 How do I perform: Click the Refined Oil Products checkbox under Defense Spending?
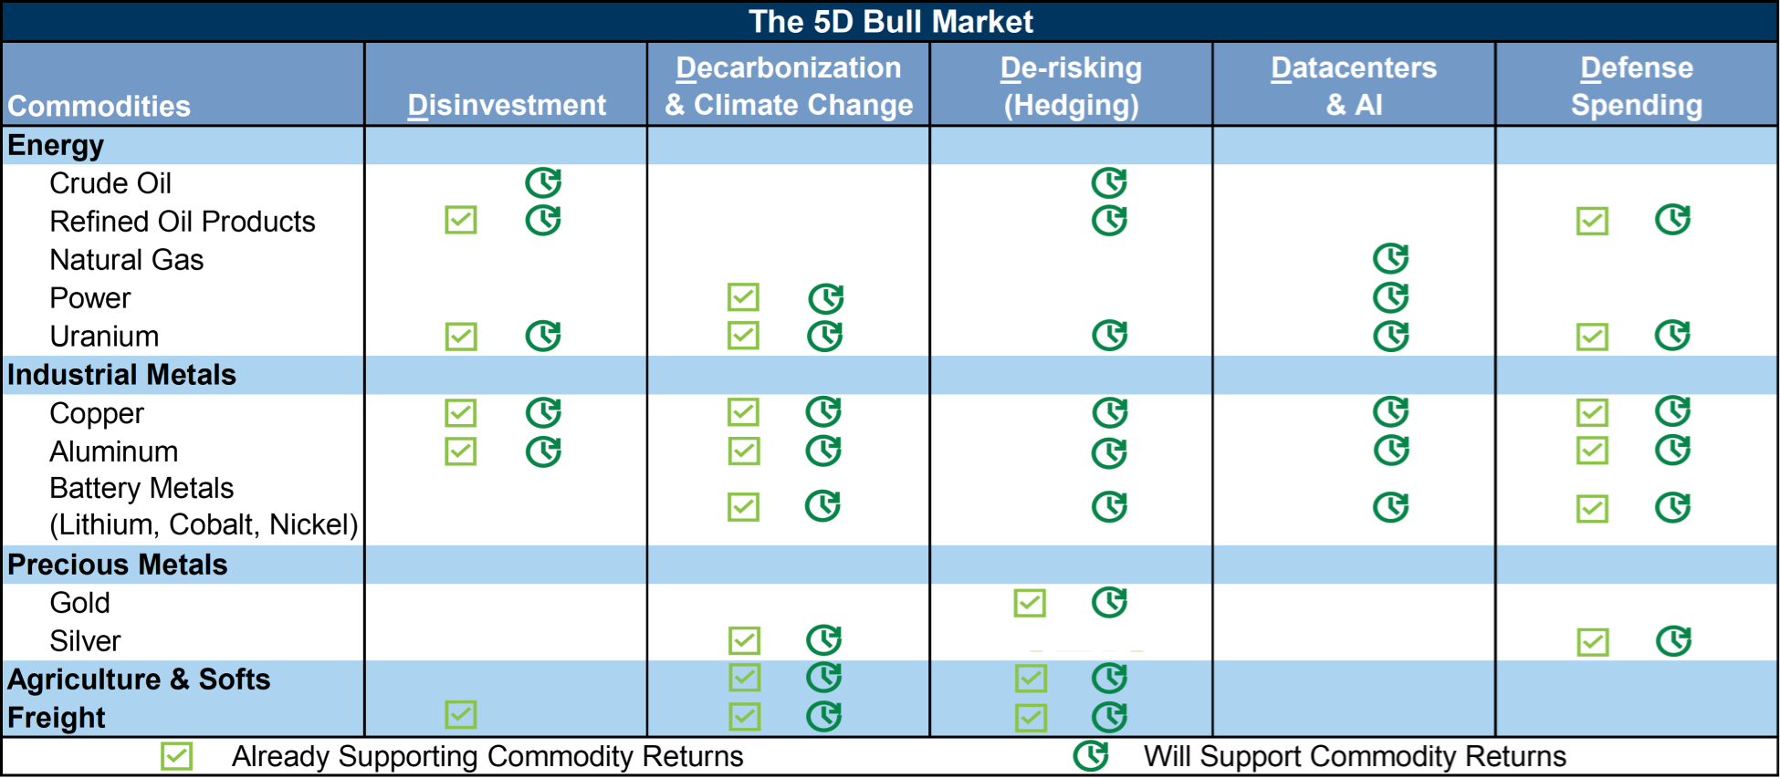pos(1592,221)
